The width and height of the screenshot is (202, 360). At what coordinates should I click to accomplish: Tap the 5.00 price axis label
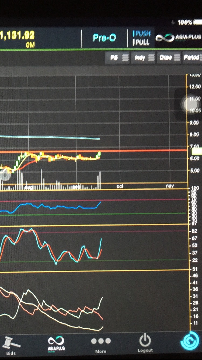pos(195,171)
